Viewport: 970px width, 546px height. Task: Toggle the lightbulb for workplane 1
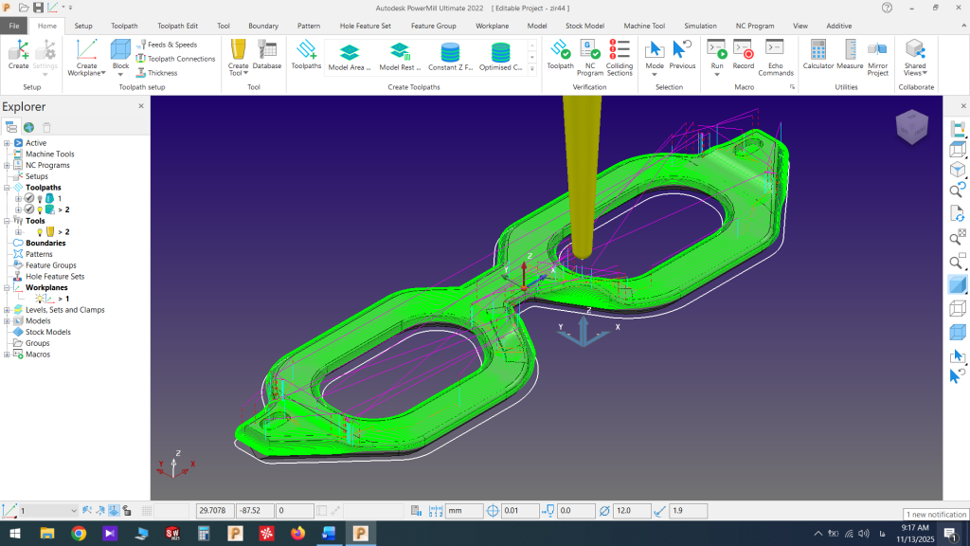pos(40,299)
